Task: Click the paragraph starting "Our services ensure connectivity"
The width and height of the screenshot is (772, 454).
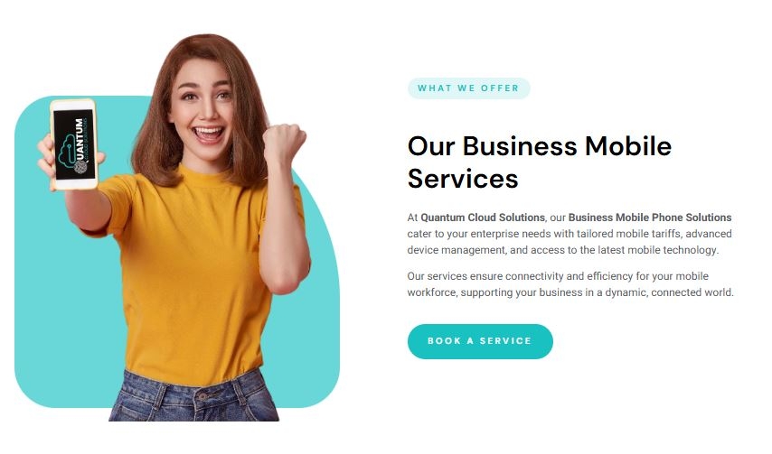Action: pos(570,284)
